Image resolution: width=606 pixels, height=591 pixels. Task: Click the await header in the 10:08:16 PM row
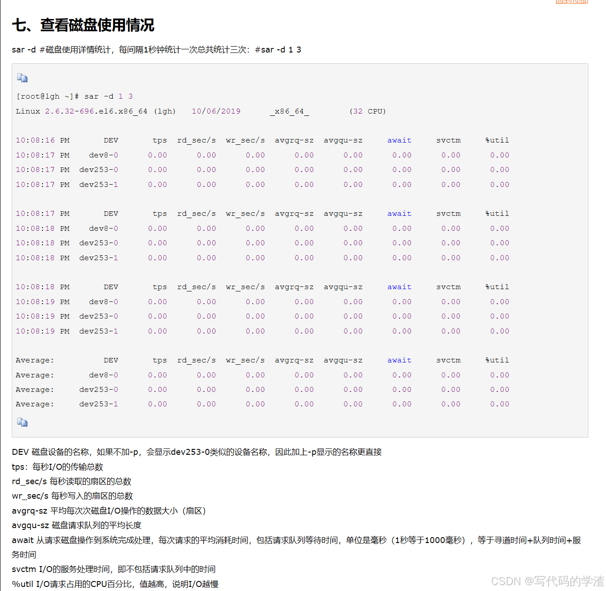click(x=399, y=140)
